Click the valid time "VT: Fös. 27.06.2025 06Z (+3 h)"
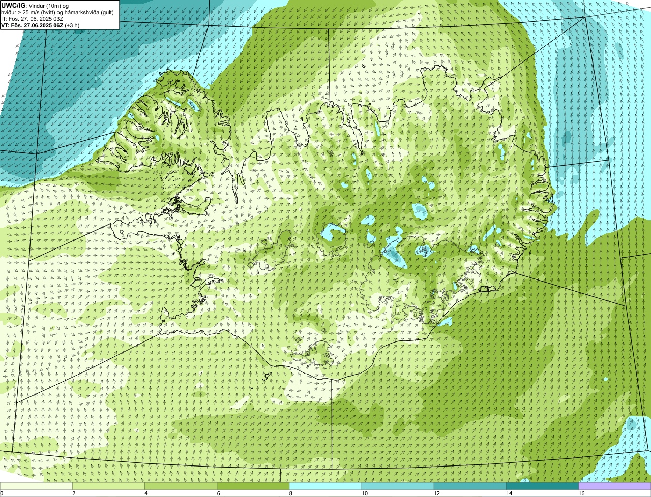 (40, 25)
